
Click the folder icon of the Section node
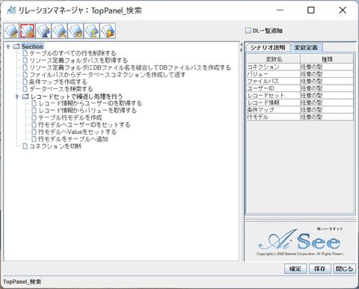(16, 46)
